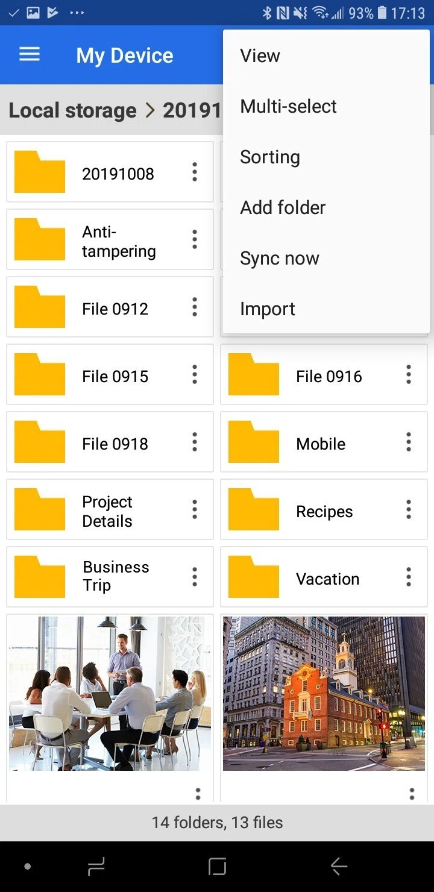Open more options for Business Trip
Viewport: 434px width, 892px height.
[x=194, y=577]
